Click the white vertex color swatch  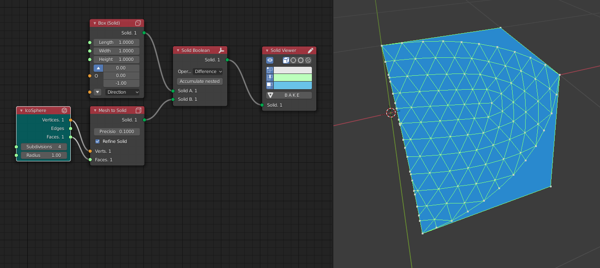pos(293,70)
